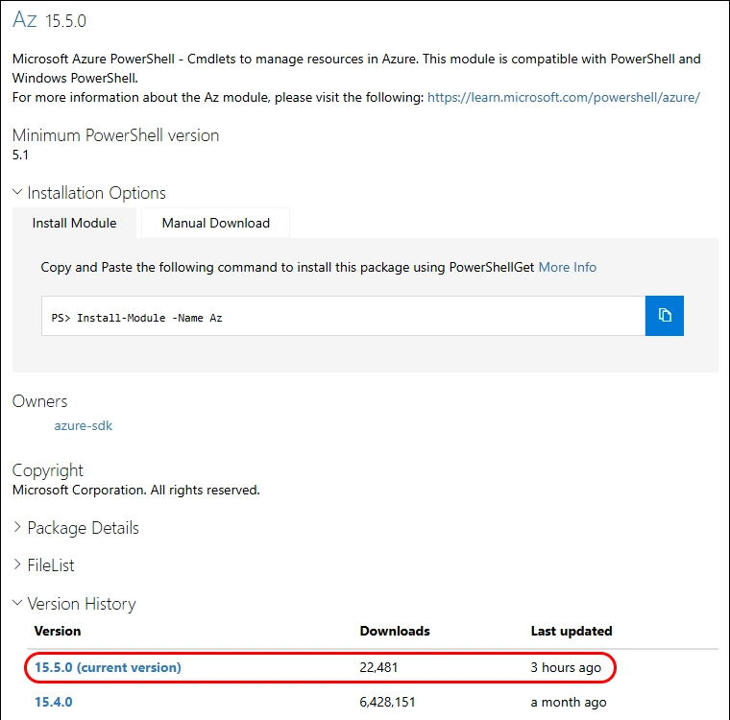The height and width of the screenshot is (720, 730).
Task: Click the Version column header
Action: click(x=58, y=631)
